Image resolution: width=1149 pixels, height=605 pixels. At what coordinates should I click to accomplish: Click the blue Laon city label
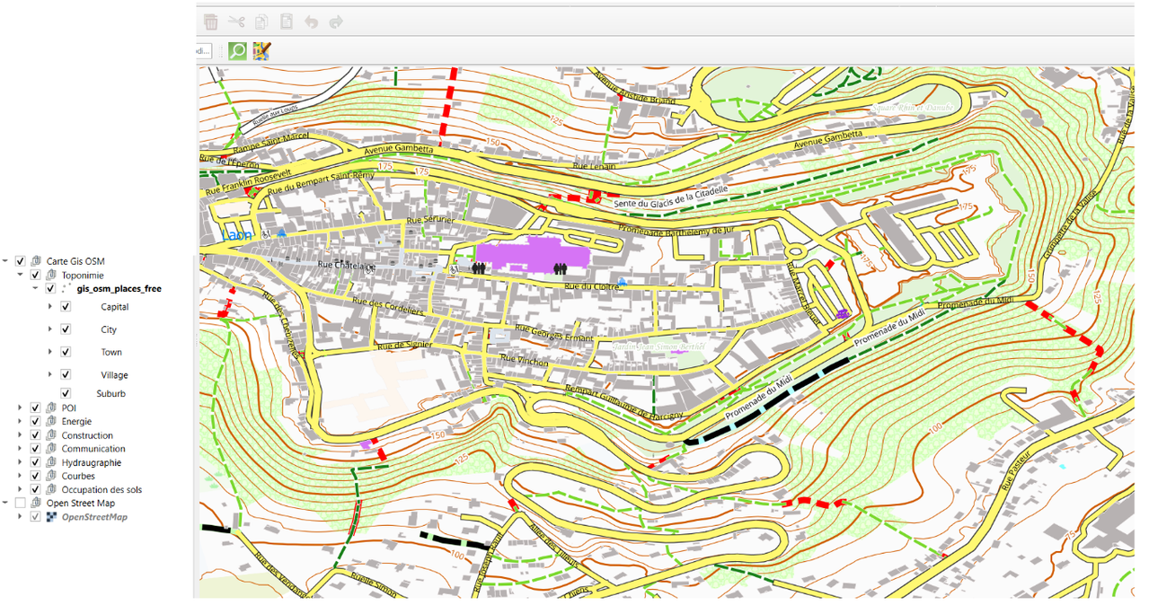point(237,235)
